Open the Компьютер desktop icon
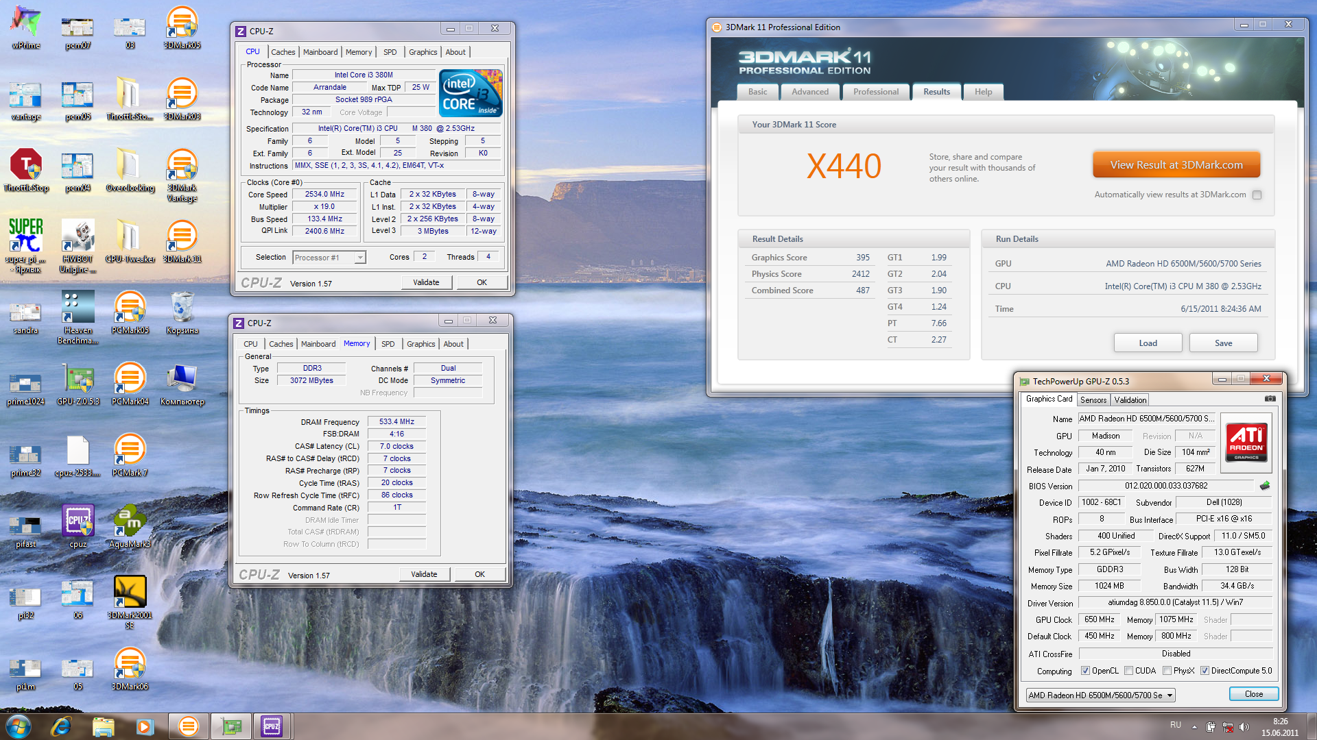This screenshot has width=1317, height=740. pos(182,384)
